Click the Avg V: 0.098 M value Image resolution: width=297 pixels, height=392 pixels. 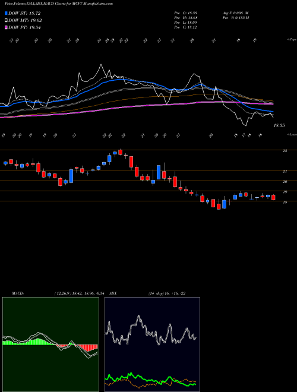(235, 13)
